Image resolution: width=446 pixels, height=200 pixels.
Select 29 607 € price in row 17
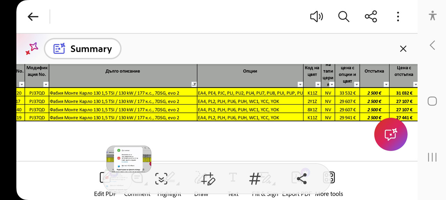tap(347, 101)
